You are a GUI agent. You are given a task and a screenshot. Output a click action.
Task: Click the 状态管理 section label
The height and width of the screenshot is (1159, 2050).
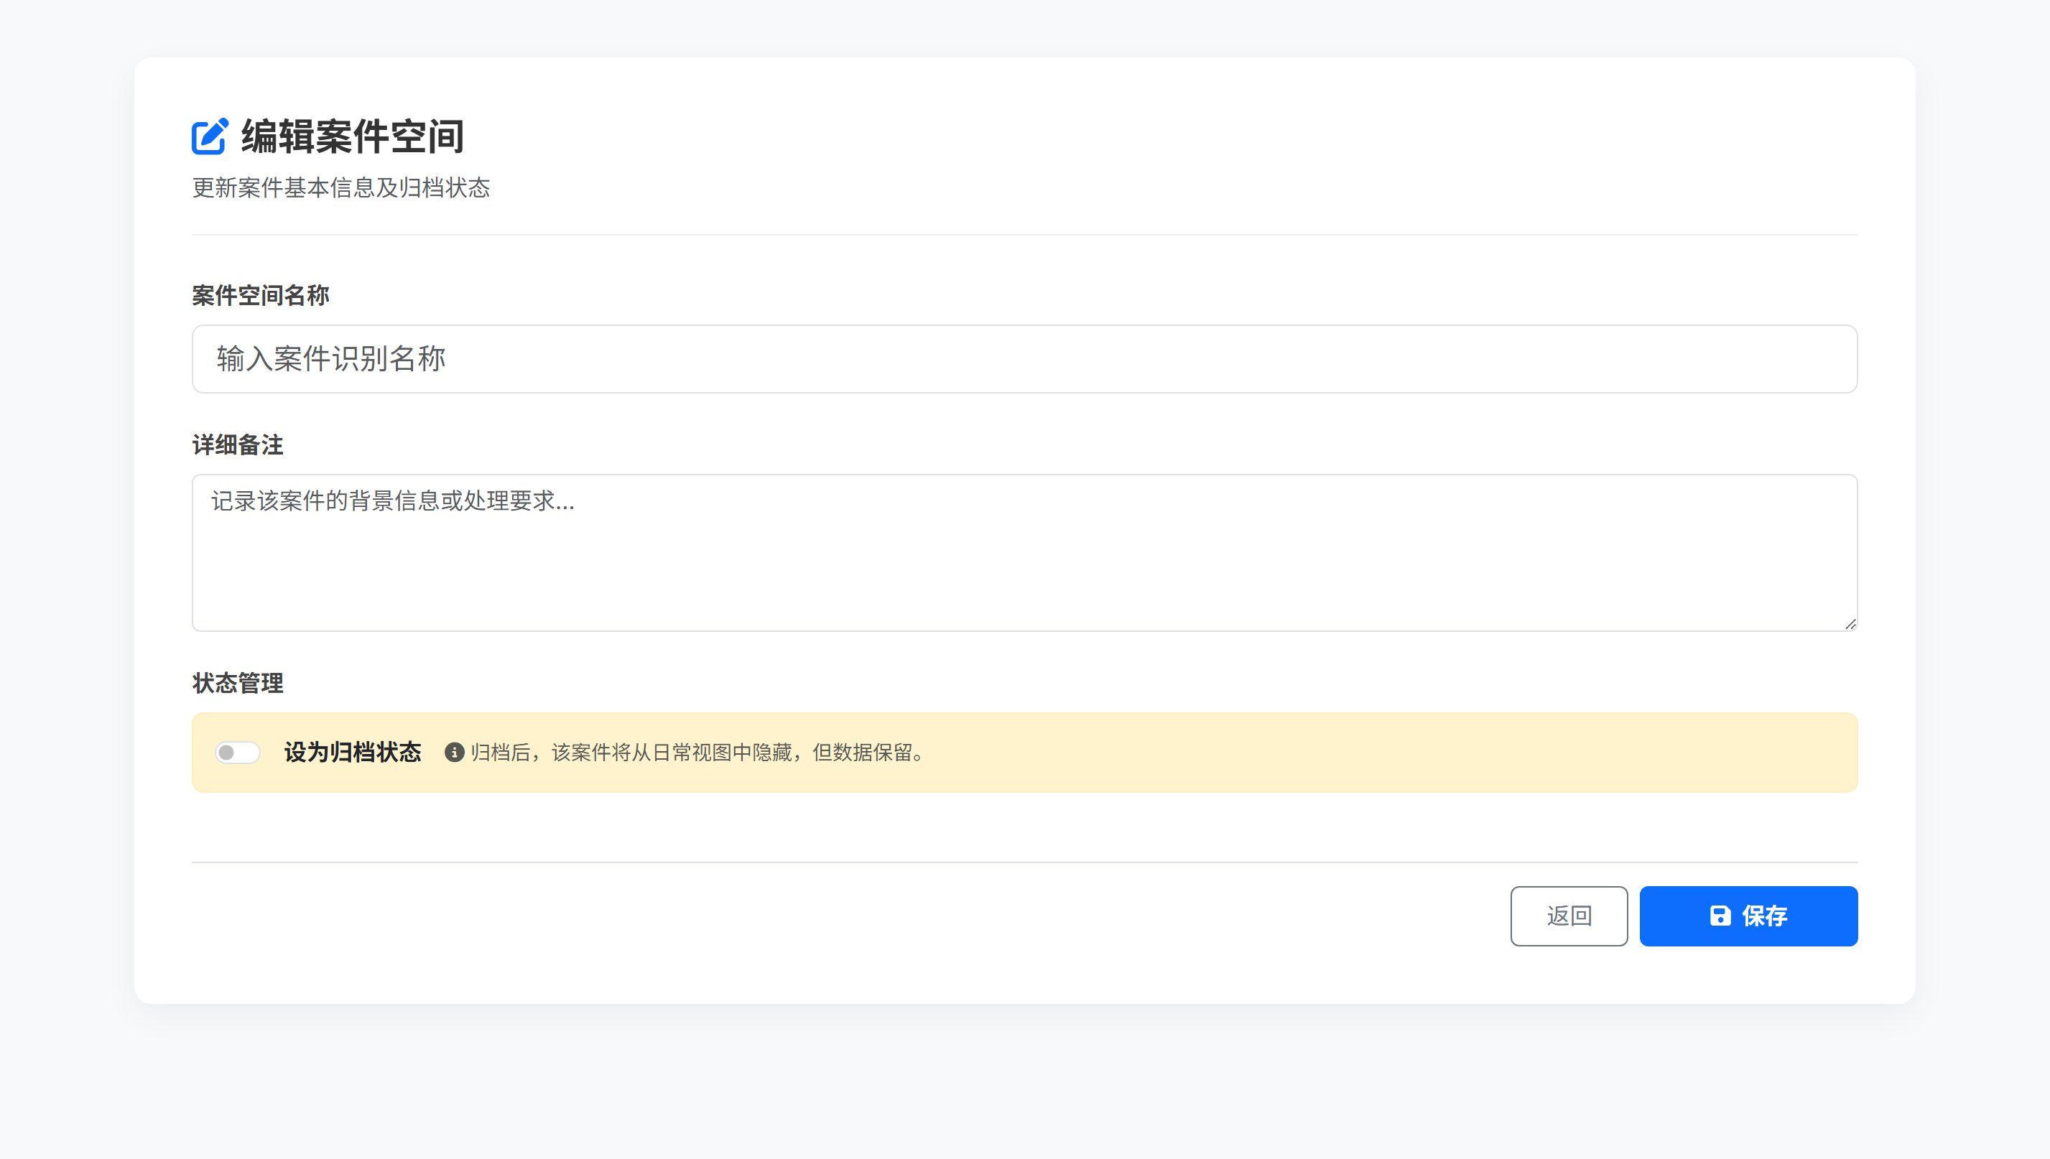click(x=236, y=683)
